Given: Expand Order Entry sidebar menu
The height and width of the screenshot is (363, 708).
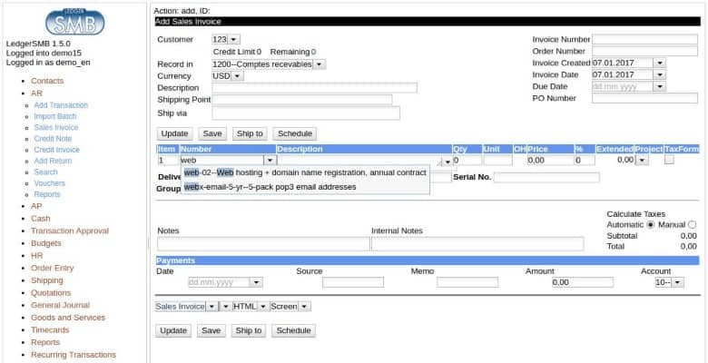Looking at the screenshot, I should click(53, 269).
